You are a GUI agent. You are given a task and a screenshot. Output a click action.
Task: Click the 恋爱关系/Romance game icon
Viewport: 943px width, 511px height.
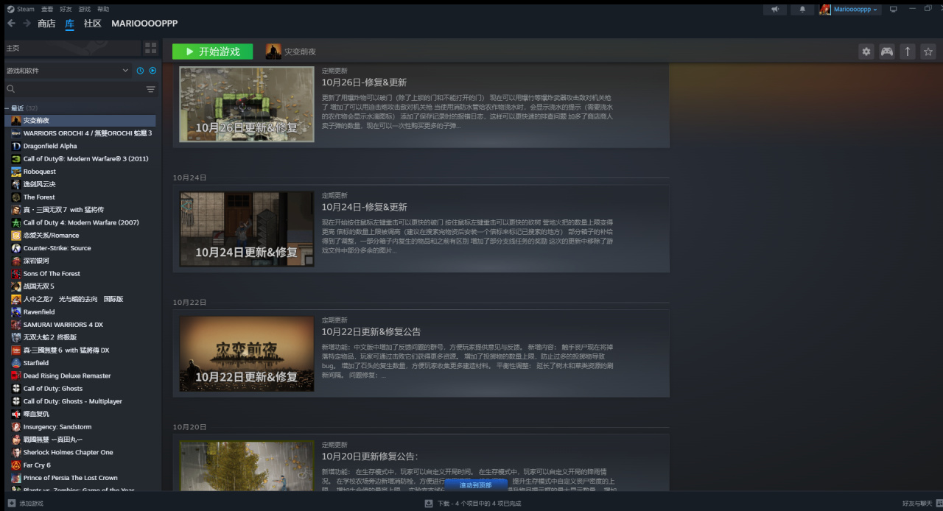click(16, 236)
